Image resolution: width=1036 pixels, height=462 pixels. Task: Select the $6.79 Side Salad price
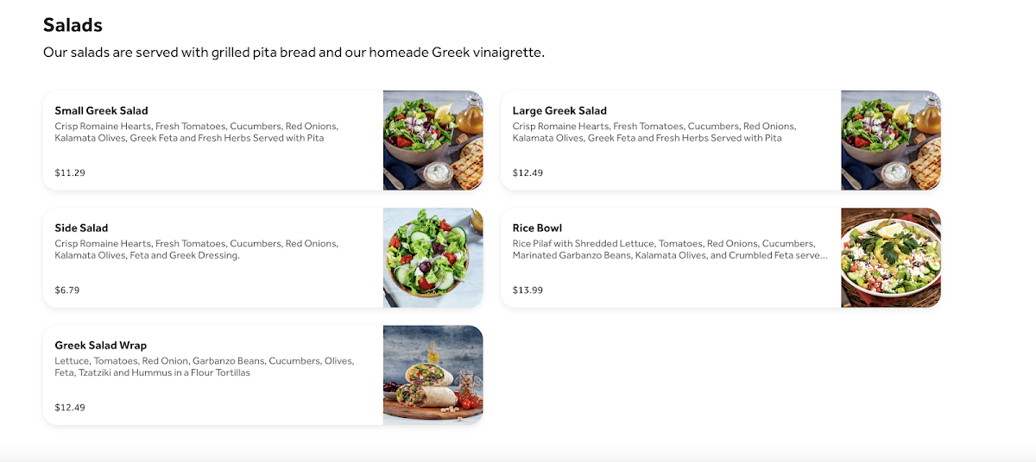coord(67,290)
